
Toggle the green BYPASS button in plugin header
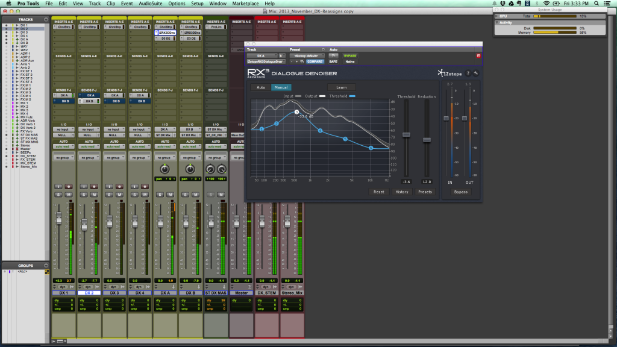tap(350, 55)
